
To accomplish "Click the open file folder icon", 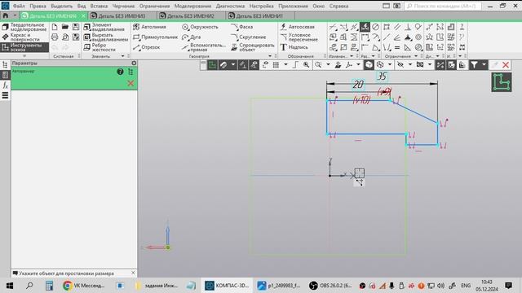I will pyautogui.click(x=65, y=27).
